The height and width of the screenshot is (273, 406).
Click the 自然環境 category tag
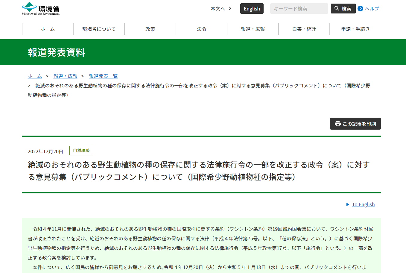[x=81, y=151]
